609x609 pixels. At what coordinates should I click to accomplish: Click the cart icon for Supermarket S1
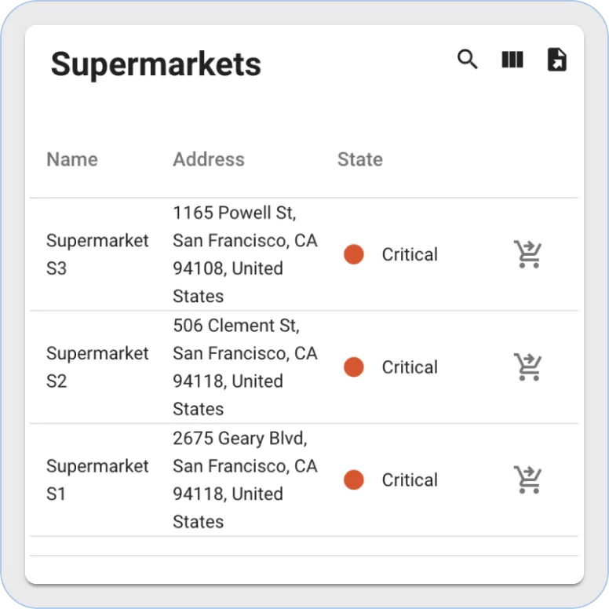pos(528,480)
